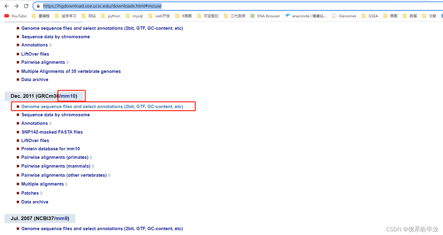Open the python bookmarks folder

pos(114,16)
